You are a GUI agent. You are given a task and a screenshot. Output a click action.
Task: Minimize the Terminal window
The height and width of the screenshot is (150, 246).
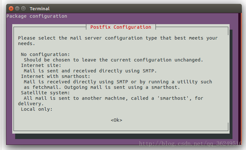pos(17,8)
